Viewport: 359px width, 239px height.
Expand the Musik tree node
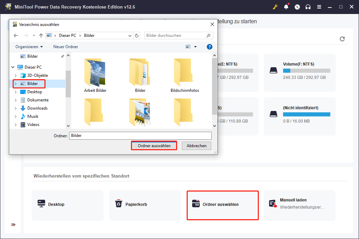pos(16,117)
